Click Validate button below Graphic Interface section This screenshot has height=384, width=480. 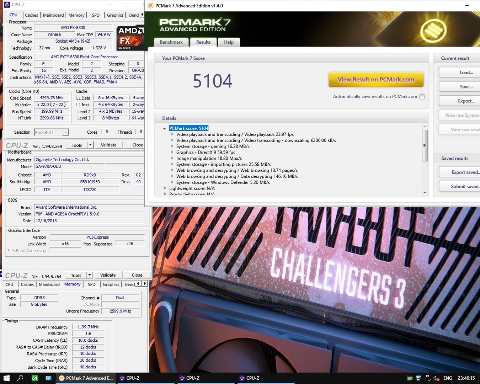point(108,275)
